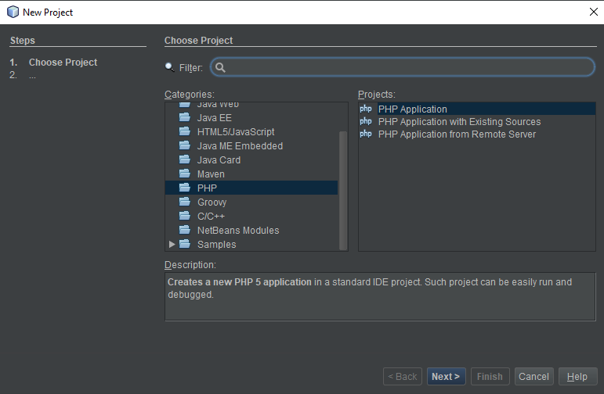
Task: Close the New Project dialog
Action: pos(594,12)
